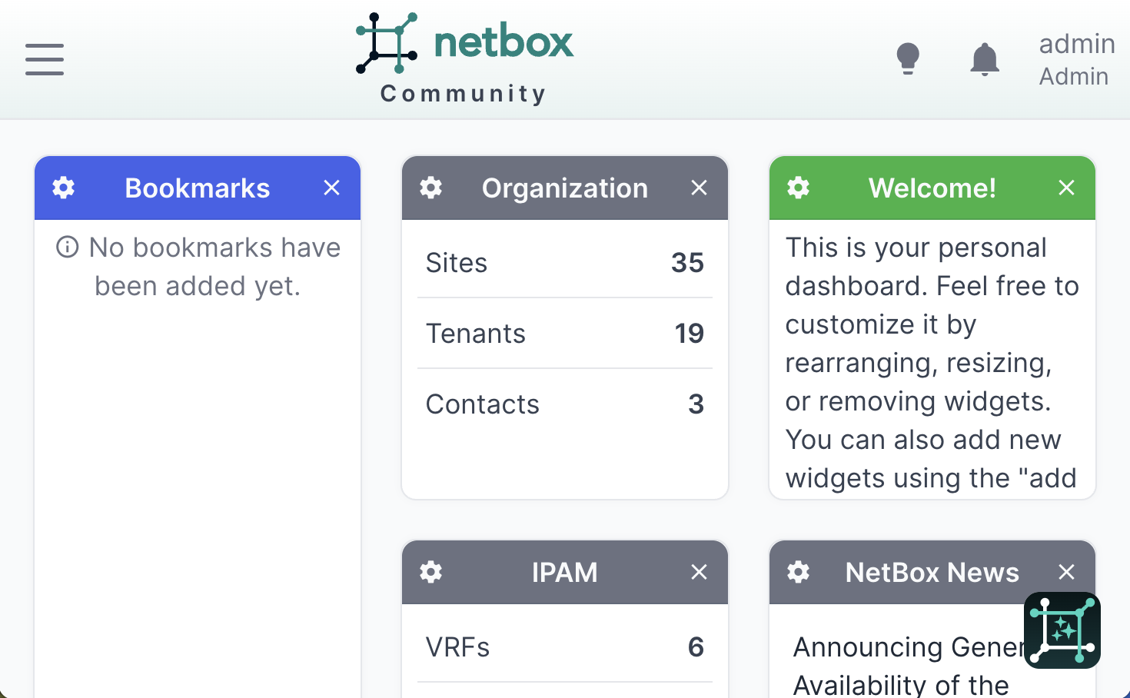Screen dimensions: 1130x698
Task: Launch the floating NetBox assistant icon
Action: [x=1062, y=630]
